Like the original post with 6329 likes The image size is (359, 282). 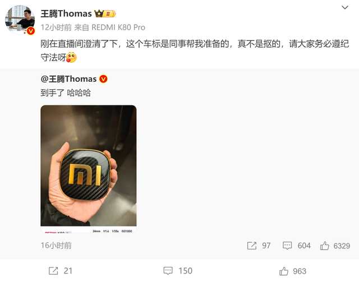[x=324, y=246]
